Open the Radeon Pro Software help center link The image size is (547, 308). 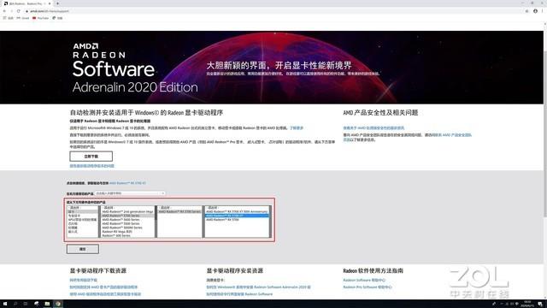368,287
